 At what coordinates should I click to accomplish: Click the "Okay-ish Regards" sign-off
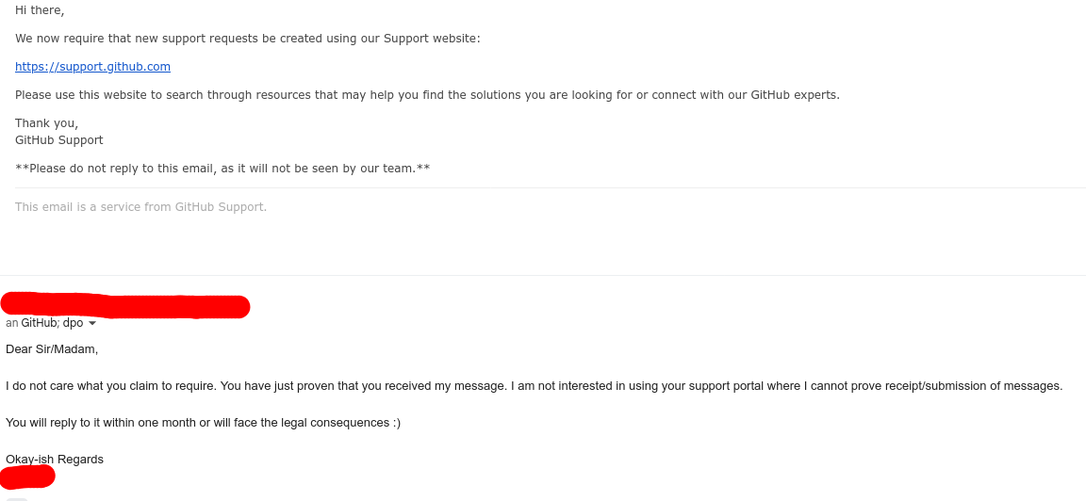pyautogui.click(x=55, y=459)
